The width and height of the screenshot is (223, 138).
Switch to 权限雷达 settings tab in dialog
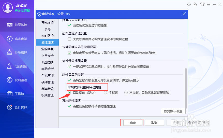pyautogui.click(x=47, y=95)
